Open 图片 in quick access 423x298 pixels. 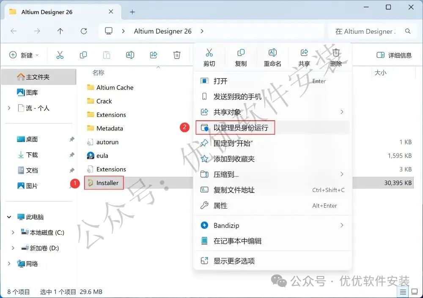pyautogui.click(x=27, y=186)
